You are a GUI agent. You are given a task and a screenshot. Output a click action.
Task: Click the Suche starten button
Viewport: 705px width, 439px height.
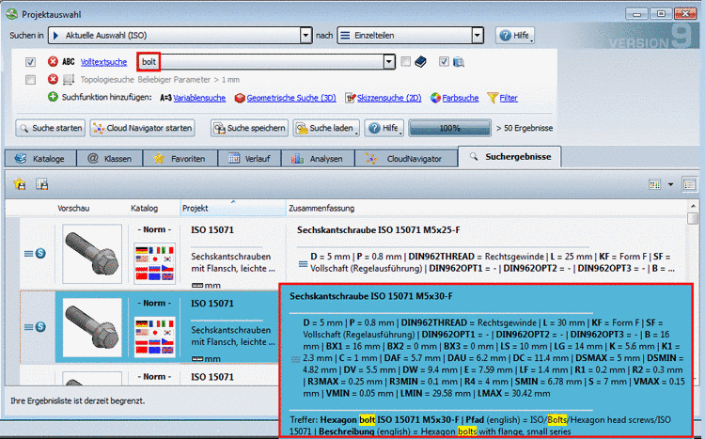(51, 128)
